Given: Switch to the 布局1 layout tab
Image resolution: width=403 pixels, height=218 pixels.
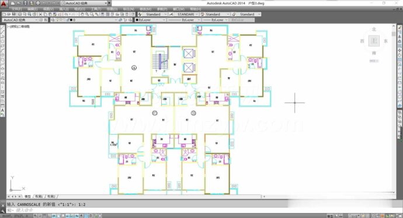Looking at the screenshot, I should tap(39, 196).
